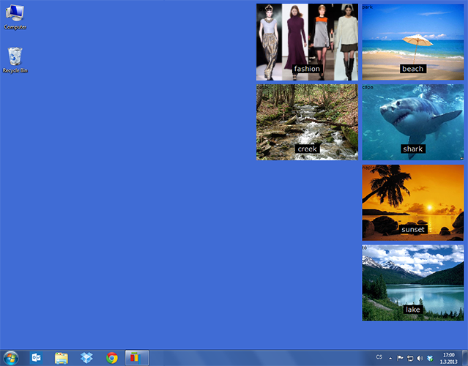Show hidden system tray icons
The width and height of the screenshot is (468, 366).
[x=390, y=358]
